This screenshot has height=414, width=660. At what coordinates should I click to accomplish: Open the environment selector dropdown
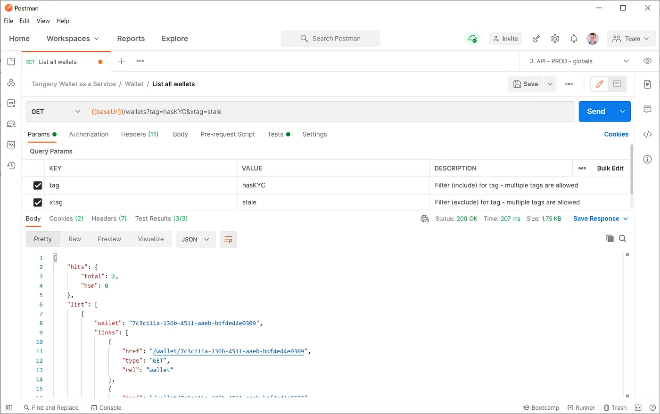click(x=579, y=61)
